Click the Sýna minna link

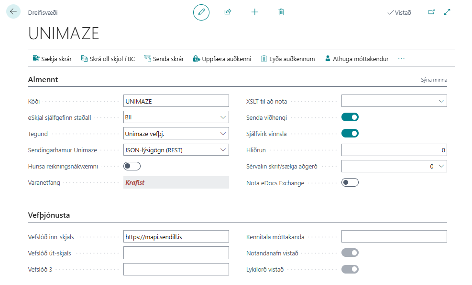pyautogui.click(x=434, y=80)
